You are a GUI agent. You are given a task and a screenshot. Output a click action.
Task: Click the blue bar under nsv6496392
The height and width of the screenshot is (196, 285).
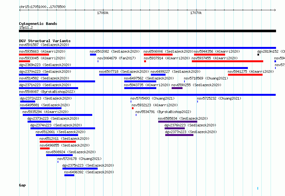[69, 175]
